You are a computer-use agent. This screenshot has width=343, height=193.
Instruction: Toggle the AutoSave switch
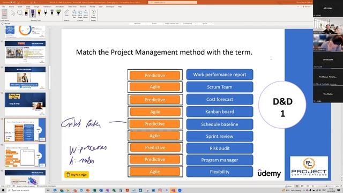13,2
